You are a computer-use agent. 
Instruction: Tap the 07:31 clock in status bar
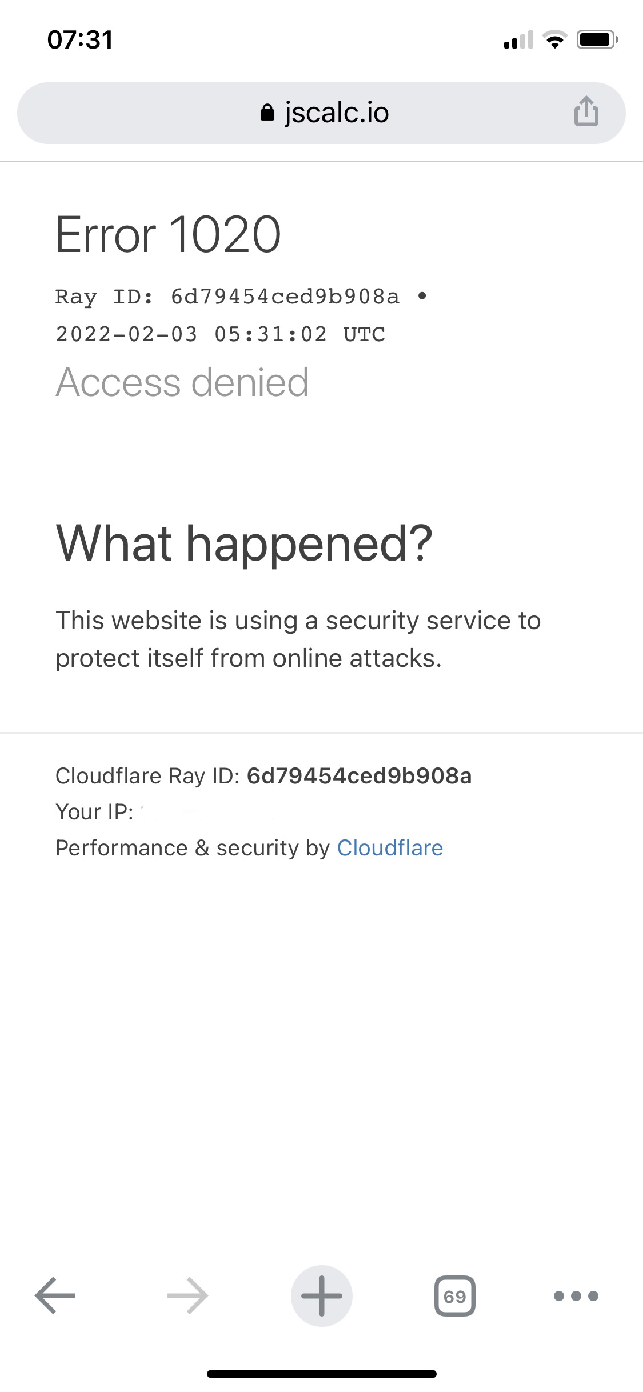pyautogui.click(x=80, y=40)
